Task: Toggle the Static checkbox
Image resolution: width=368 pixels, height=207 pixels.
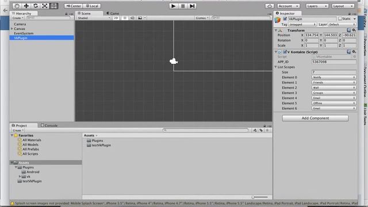Action: tap(340, 18)
